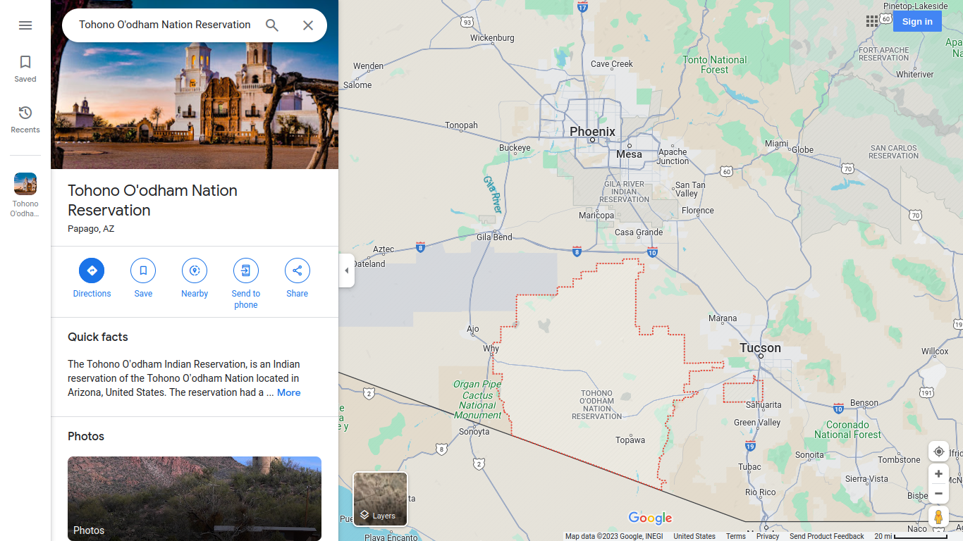Click the Sierra Vista map label
The height and width of the screenshot is (541, 963).
click(x=866, y=479)
